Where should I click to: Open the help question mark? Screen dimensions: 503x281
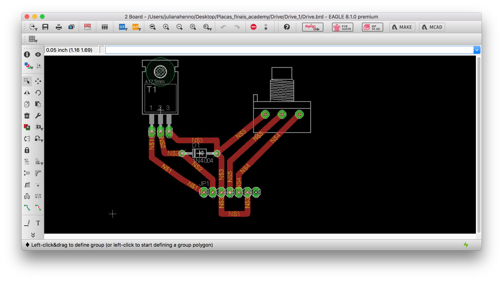coord(286,27)
